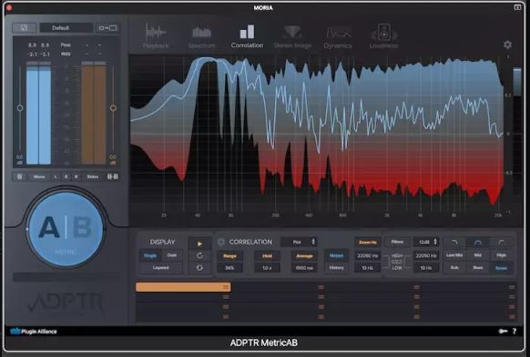530x357 pixels.
Task: Enable Dual display mode
Action: [172, 255]
